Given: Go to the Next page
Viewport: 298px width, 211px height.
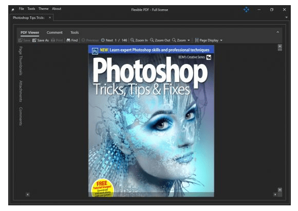Looking at the screenshot, I should click(x=107, y=40).
